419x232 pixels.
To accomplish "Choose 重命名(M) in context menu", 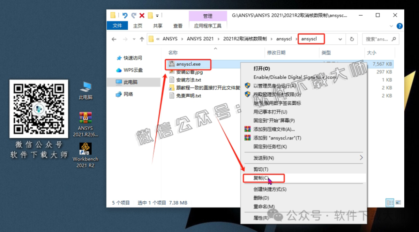I will (x=264, y=207).
